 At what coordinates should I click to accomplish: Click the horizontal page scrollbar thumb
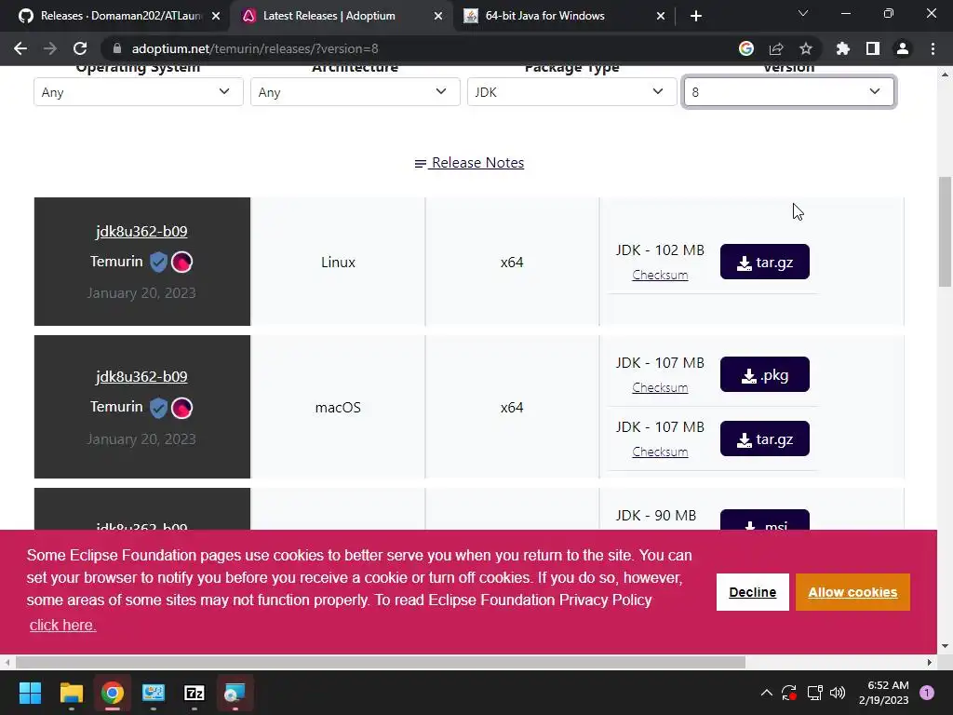(381, 662)
